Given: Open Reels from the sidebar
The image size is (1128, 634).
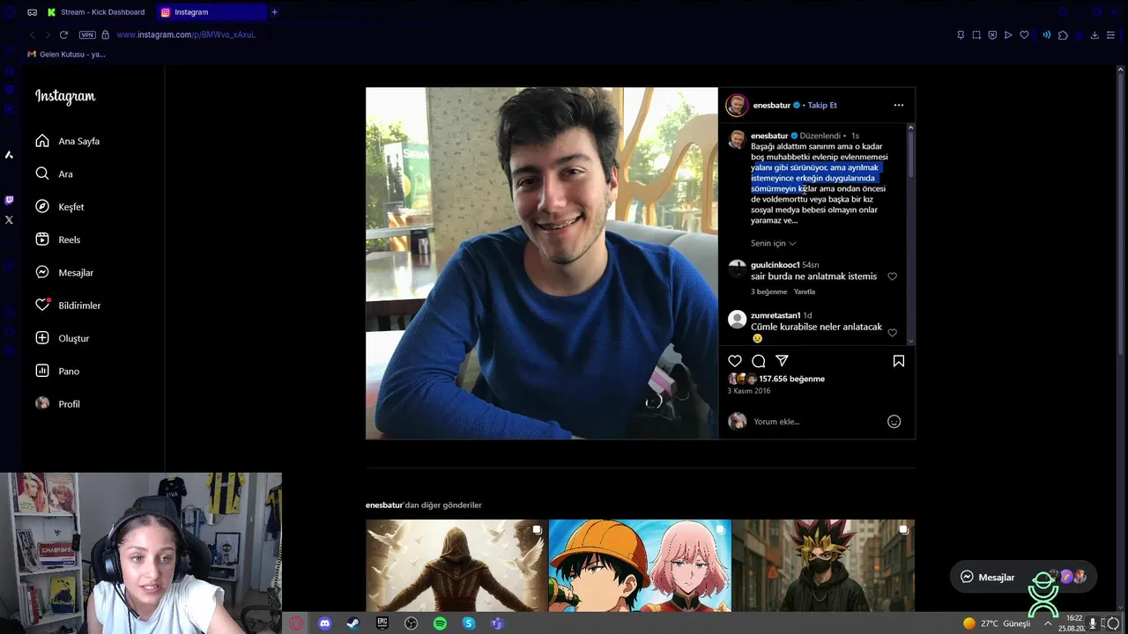Looking at the screenshot, I should 57,240.
